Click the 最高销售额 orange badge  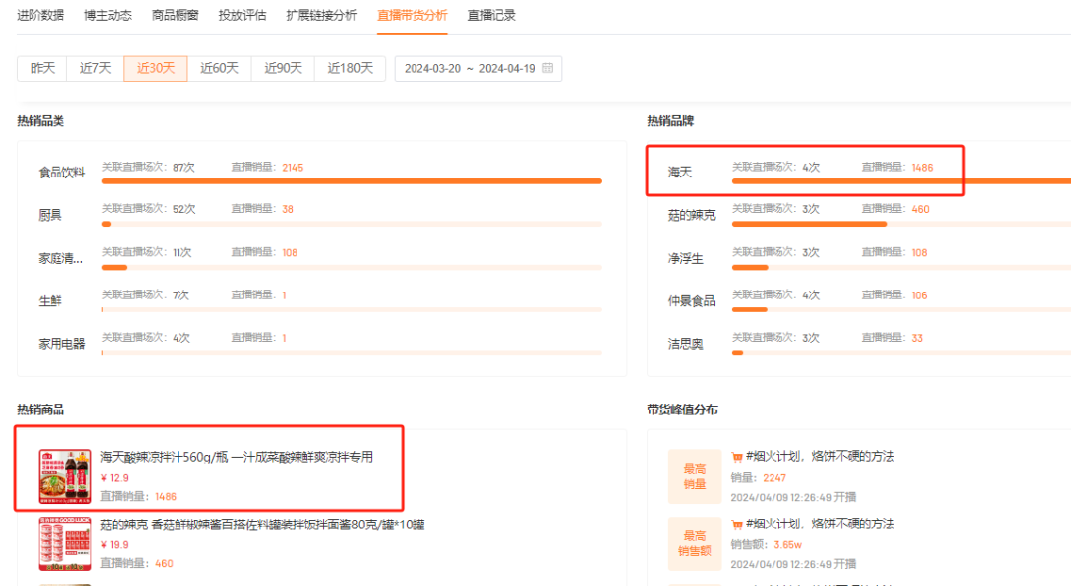click(x=694, y=543)
